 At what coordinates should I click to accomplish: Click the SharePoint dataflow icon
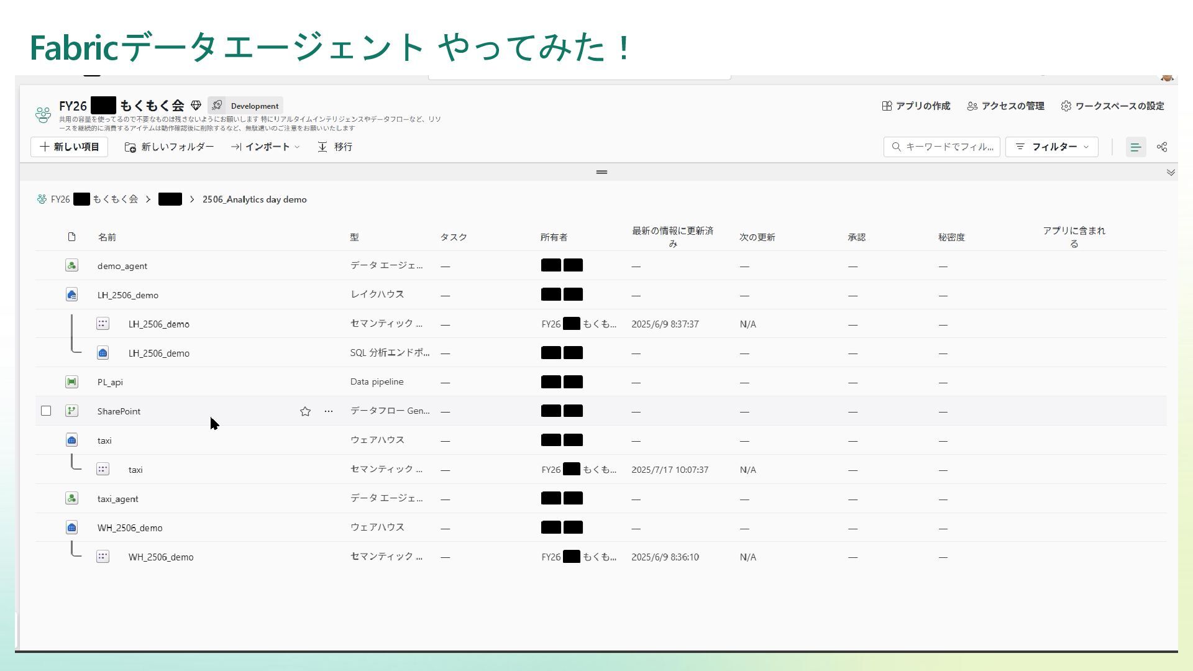(71, 411)
